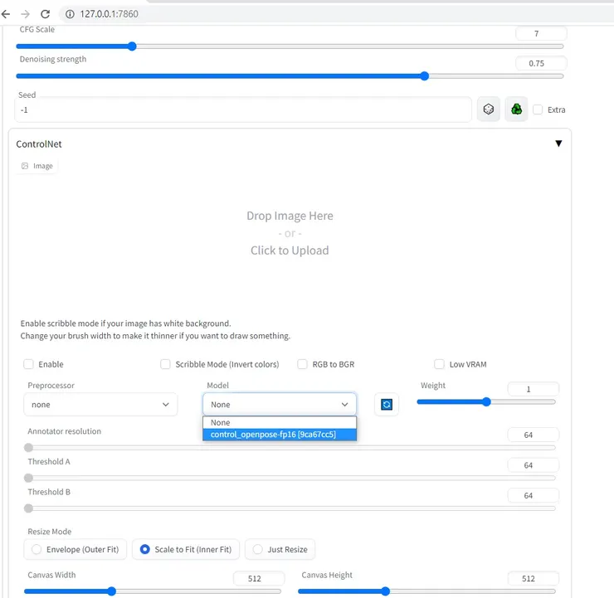Check the RGB to BGR option
Image resolution: width=614 pixels, height=598 pixels.
[302, 364]
